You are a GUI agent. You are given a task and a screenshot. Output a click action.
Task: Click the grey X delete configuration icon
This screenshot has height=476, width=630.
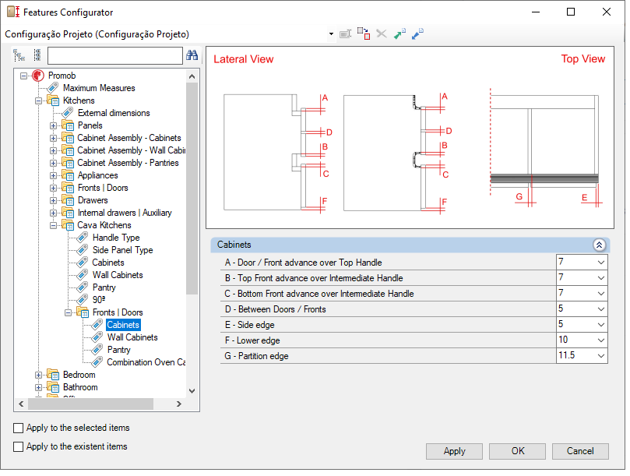382,33
